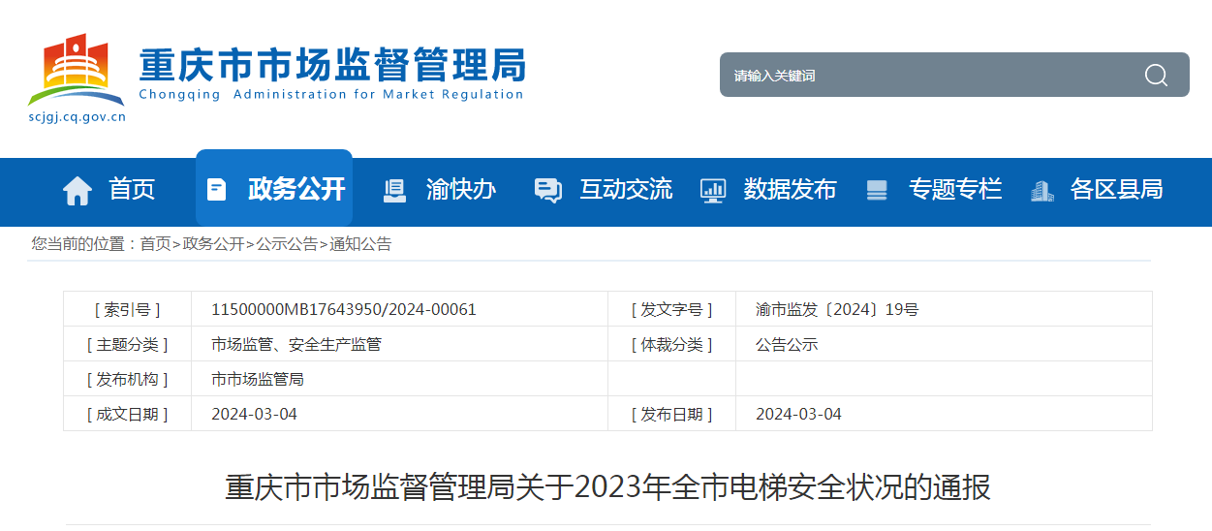The image size is (1212, 531).
Task: Click the [ 成文日期 ] label cell
Action: tap(128, 415)
